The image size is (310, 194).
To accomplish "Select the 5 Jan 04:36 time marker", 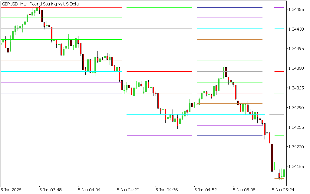I will 167,190.
